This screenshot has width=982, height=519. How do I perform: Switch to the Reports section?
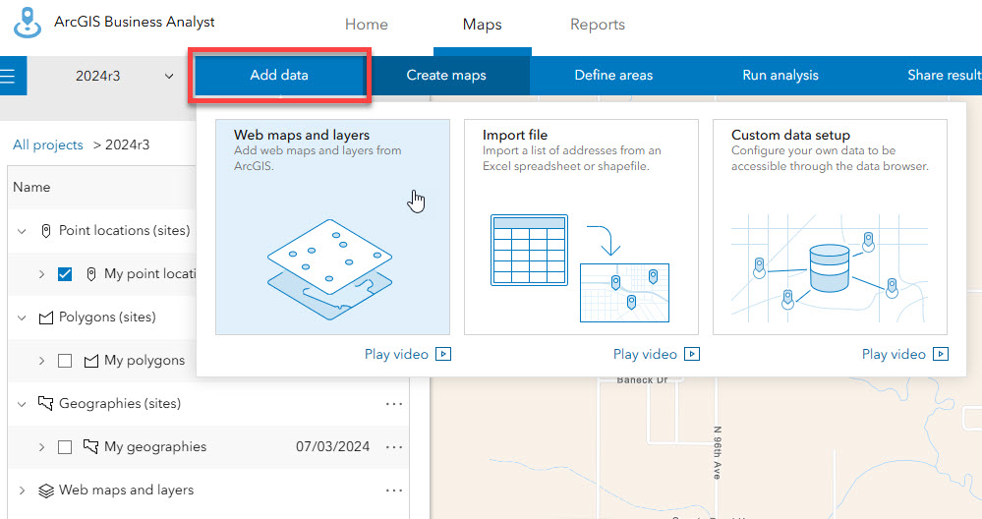click(598, 25)
